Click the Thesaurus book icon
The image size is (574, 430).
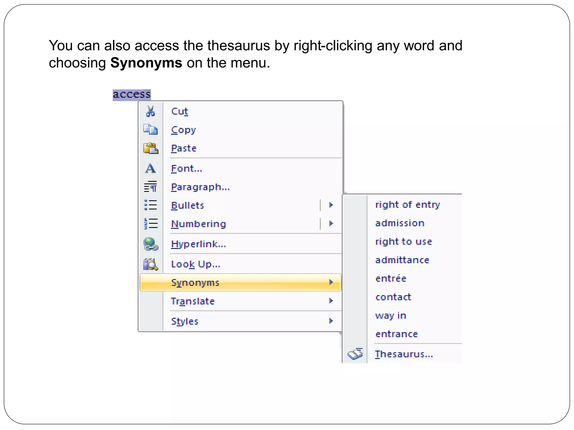(x=355, y=354)
